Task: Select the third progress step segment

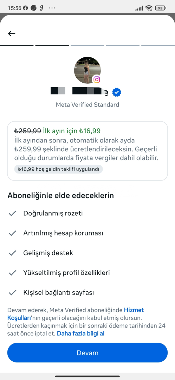Action: coord(87,45)
